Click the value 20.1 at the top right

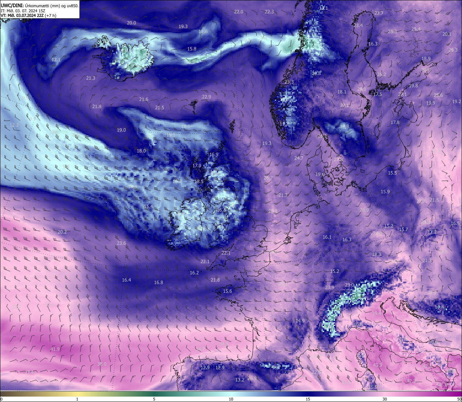447,34
